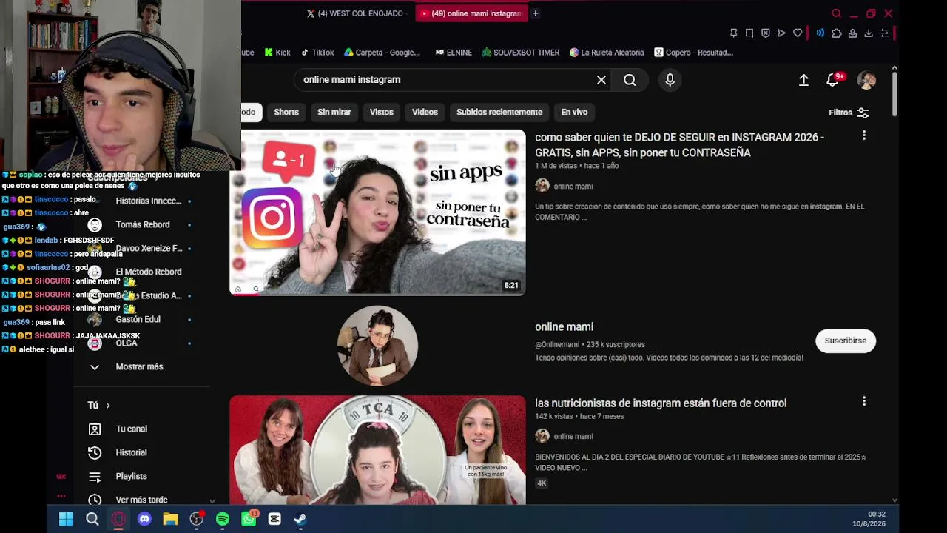Open YouTube notifications bell

[x=833, y=80]
